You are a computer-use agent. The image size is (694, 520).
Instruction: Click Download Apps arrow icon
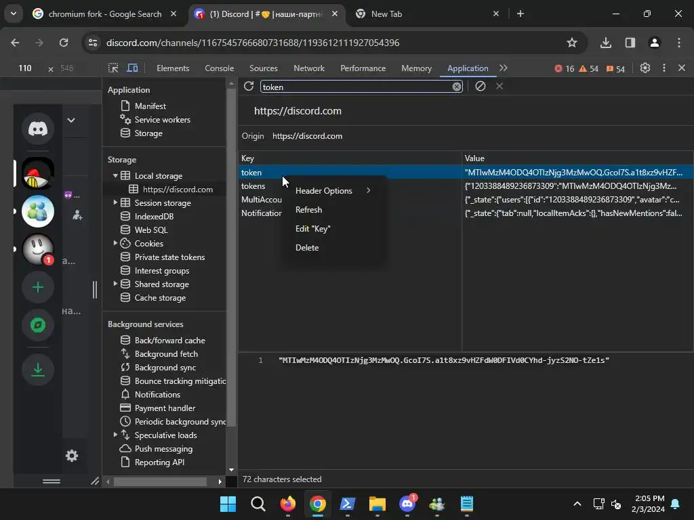[x=38, y=370]
